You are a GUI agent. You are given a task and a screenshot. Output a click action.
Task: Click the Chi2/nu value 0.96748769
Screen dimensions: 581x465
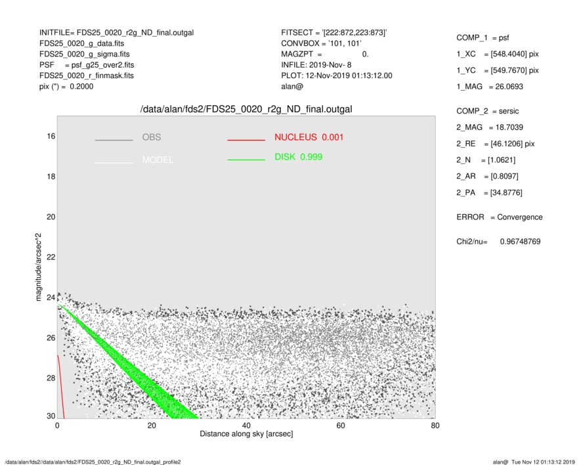(x=519, y=242)
